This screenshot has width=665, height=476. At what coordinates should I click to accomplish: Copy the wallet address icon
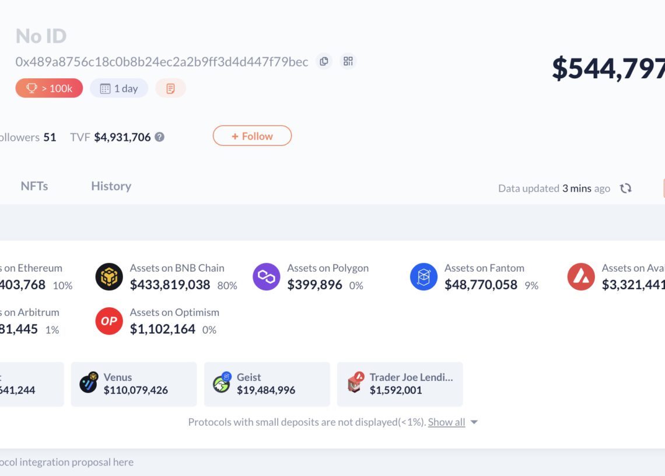click(324, 61)
